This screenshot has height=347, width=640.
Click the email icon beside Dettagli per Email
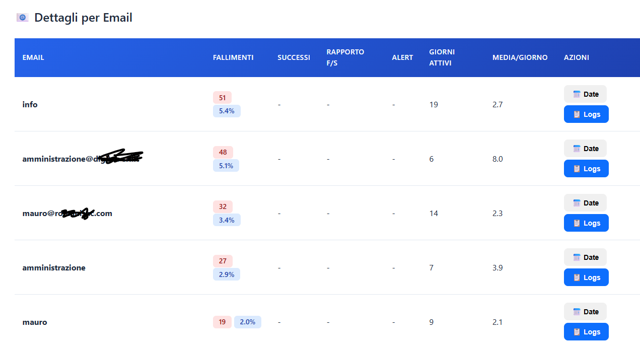pos(22,18)
